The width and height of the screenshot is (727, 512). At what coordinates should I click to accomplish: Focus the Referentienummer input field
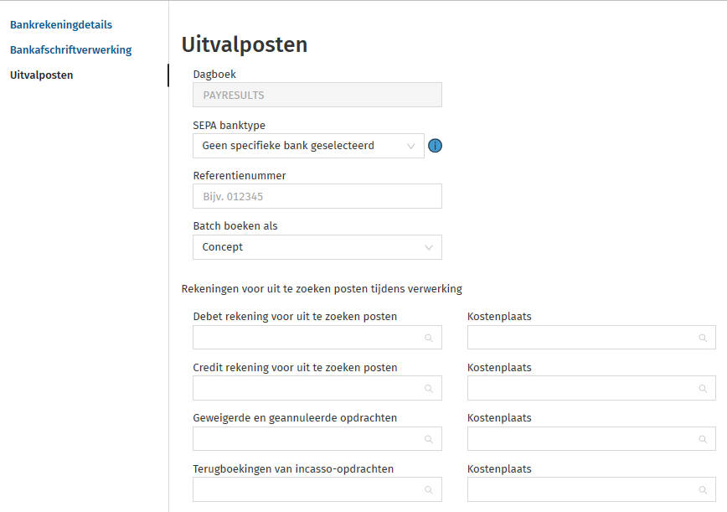click(x=317, y=197)
